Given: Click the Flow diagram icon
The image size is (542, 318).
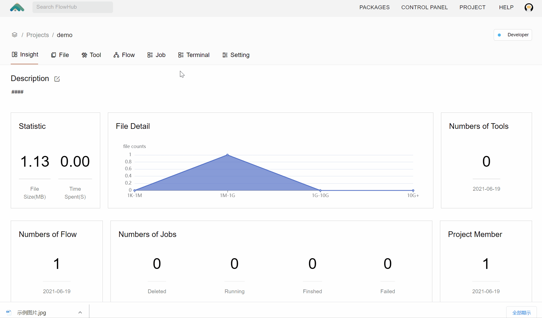Looking at the screenshot, I should 116,55.
